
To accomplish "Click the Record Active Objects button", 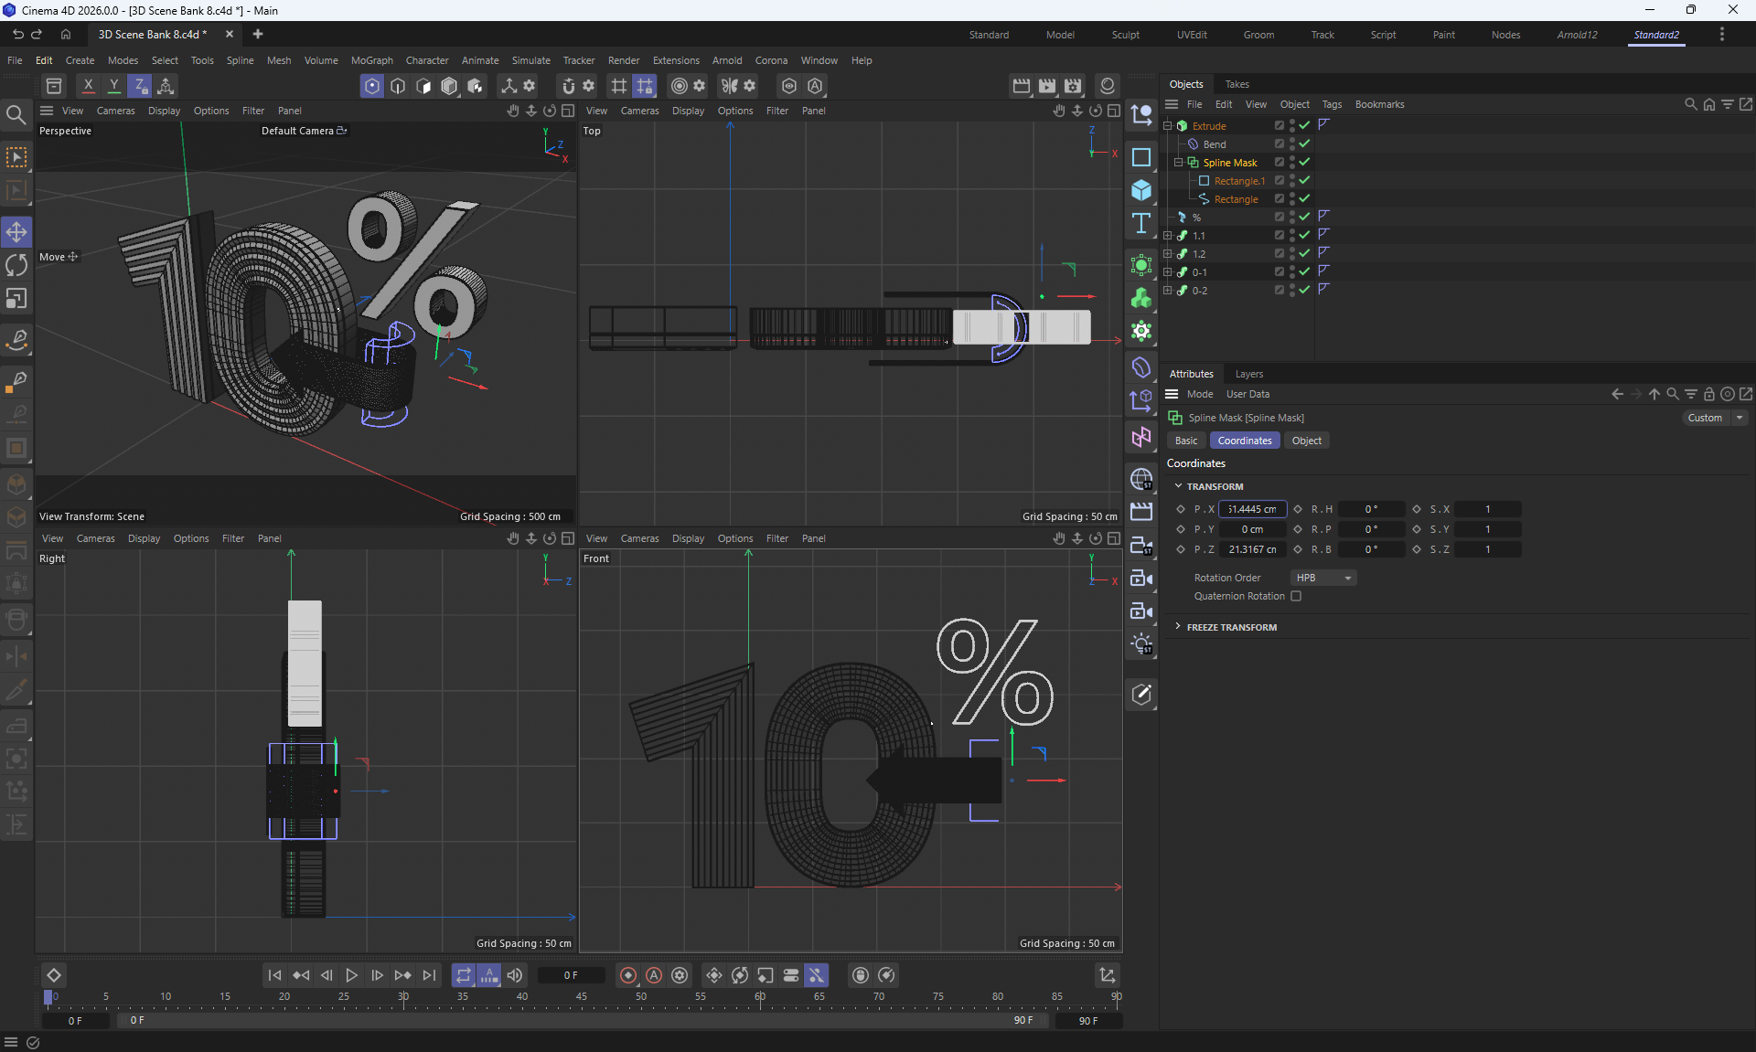I will pos(628,975).
